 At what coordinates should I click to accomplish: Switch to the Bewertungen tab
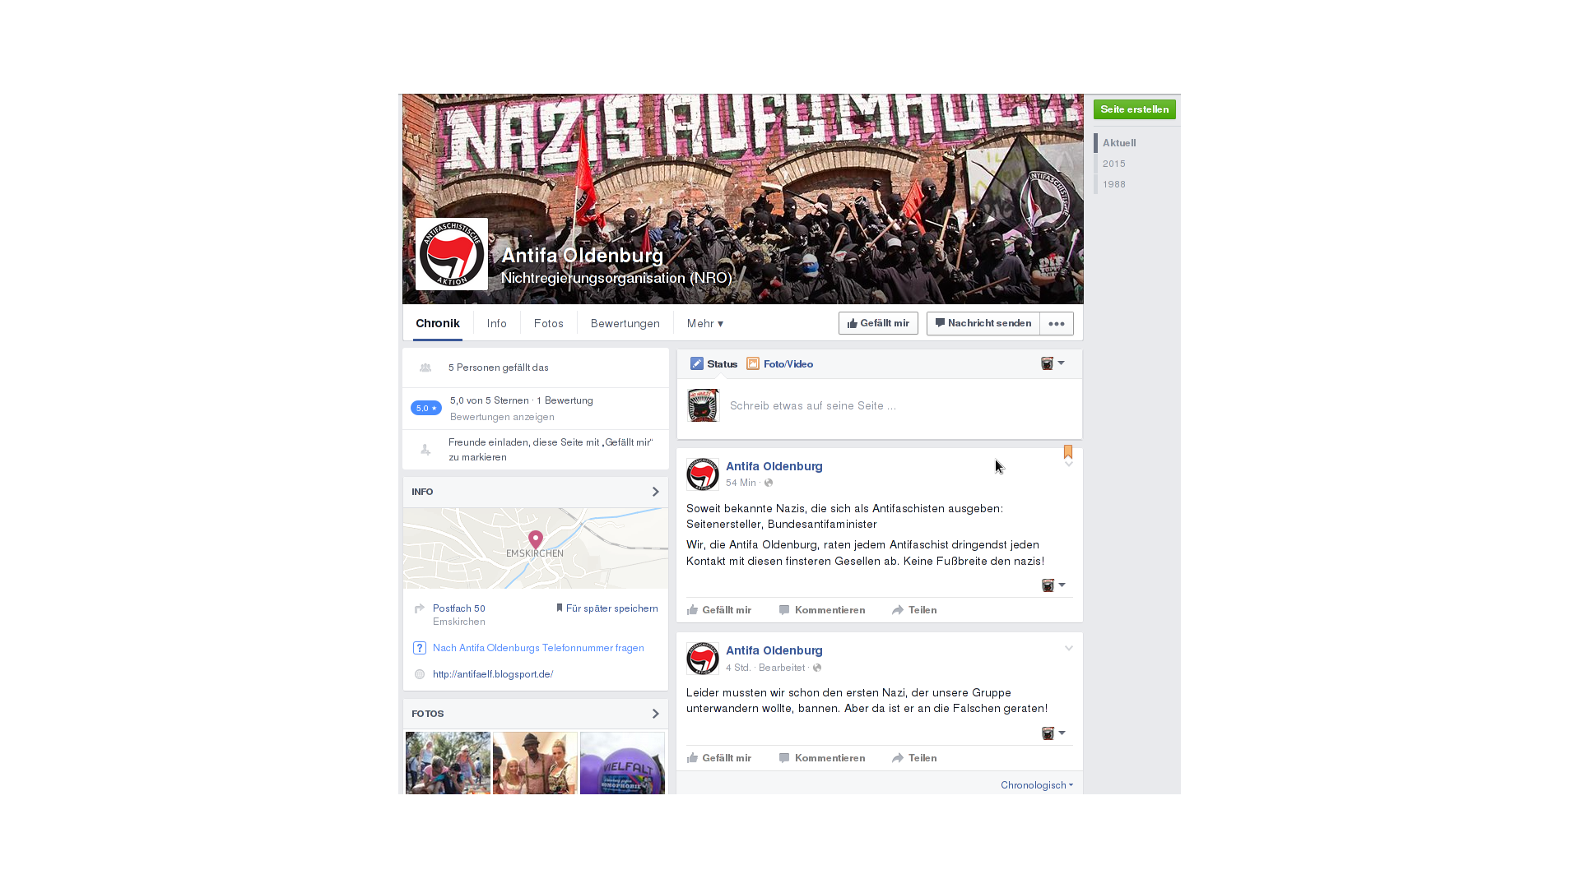[x=625, y=323]
